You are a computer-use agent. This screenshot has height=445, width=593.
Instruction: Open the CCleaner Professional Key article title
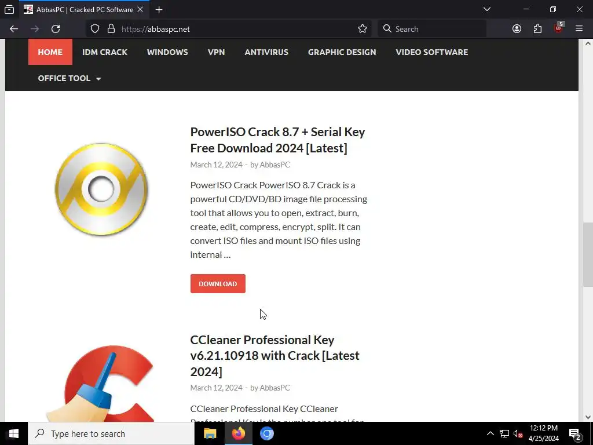[275, 356]
